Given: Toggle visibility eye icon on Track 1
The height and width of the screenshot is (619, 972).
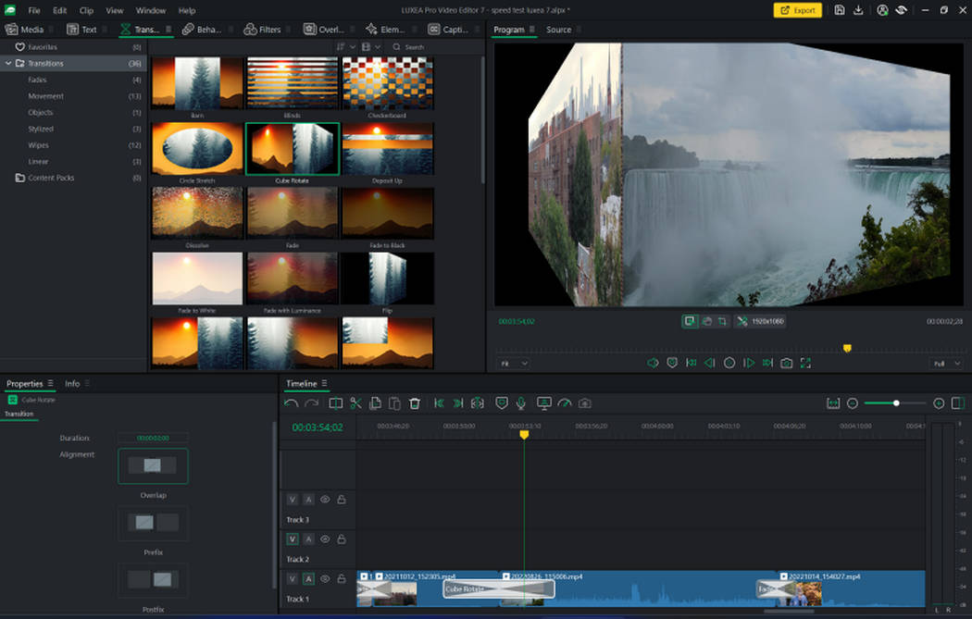Looking at the screenshot, I should [x=325, y=578].
